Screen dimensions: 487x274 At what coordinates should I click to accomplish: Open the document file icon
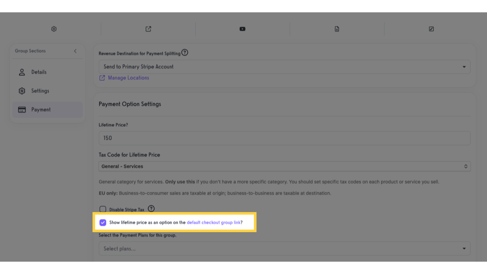337,29
